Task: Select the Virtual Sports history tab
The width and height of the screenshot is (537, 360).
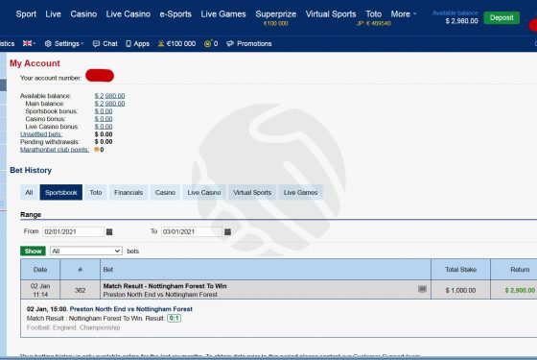Action: pyautogui.click(x=252, y=192)
